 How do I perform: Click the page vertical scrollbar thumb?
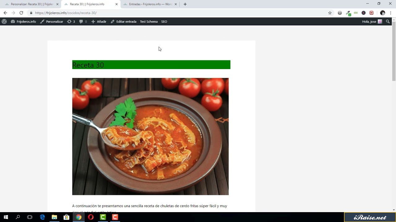point(394,51)
